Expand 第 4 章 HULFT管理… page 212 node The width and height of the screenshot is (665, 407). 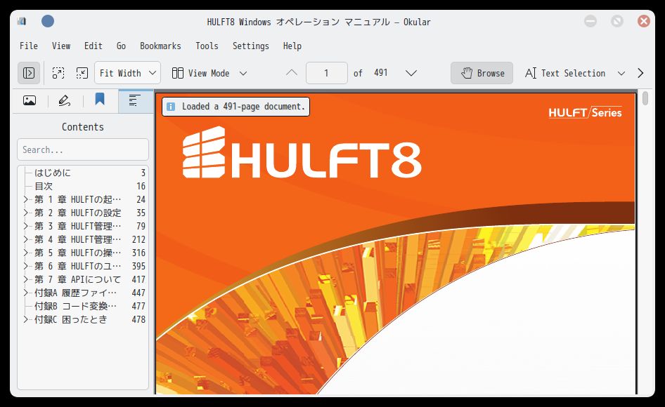pyautogui.click(x=25, y=239)
